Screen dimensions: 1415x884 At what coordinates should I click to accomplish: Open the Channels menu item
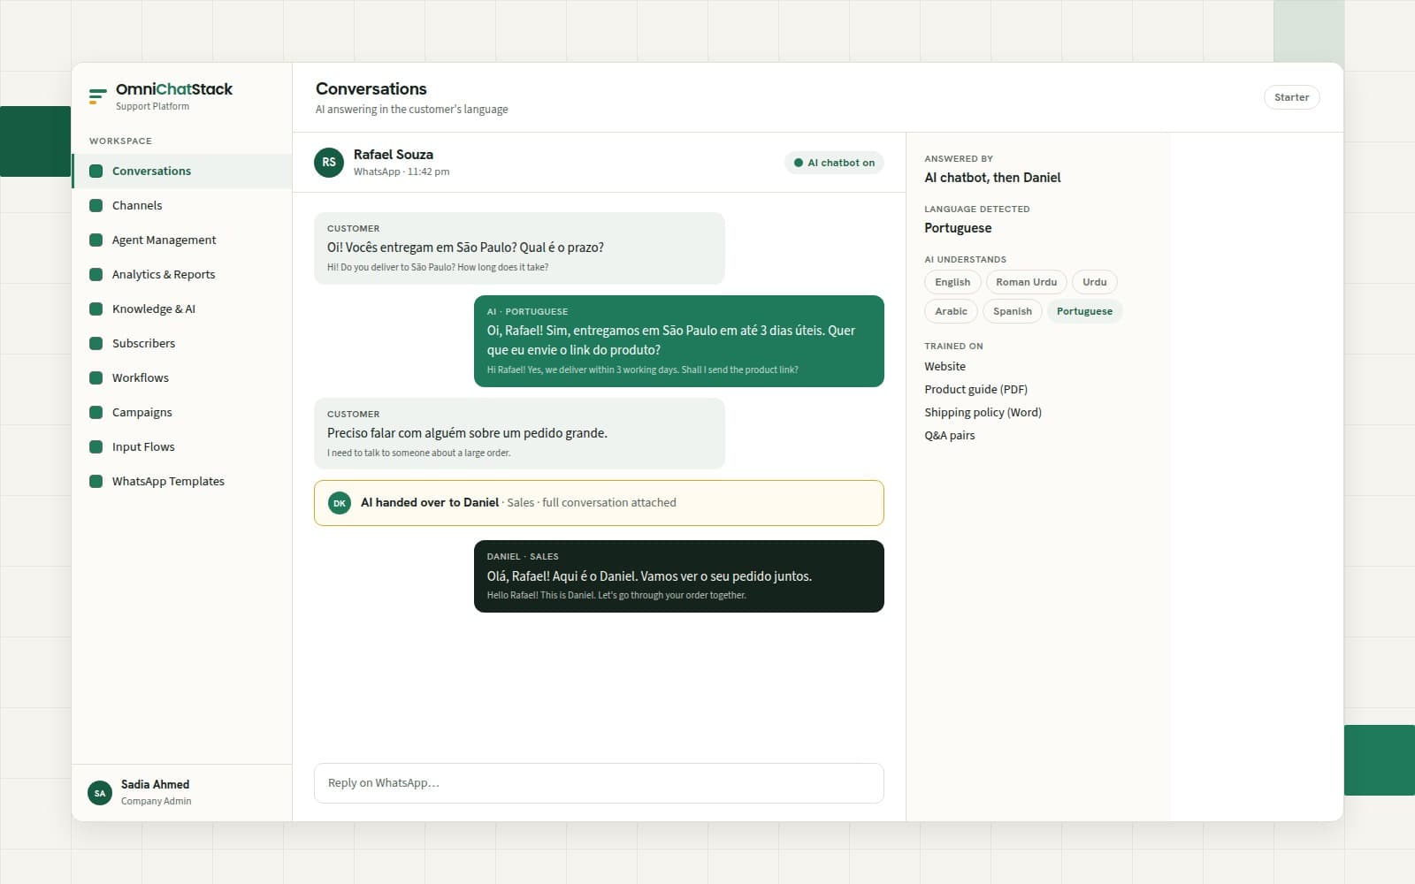tap(182, 205)
